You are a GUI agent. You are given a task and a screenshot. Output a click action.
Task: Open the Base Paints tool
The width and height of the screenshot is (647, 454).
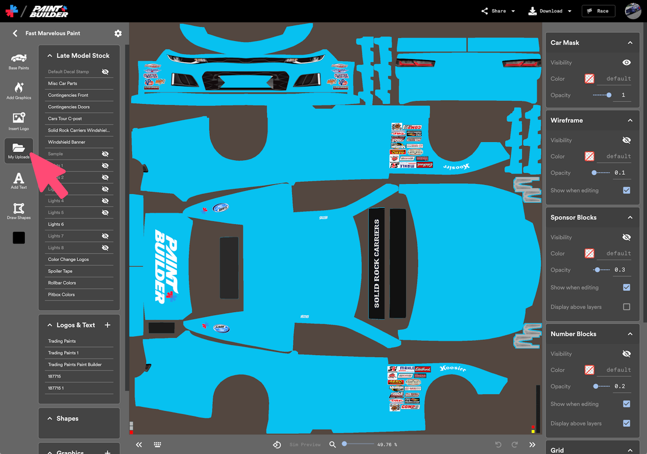[19, 61]
